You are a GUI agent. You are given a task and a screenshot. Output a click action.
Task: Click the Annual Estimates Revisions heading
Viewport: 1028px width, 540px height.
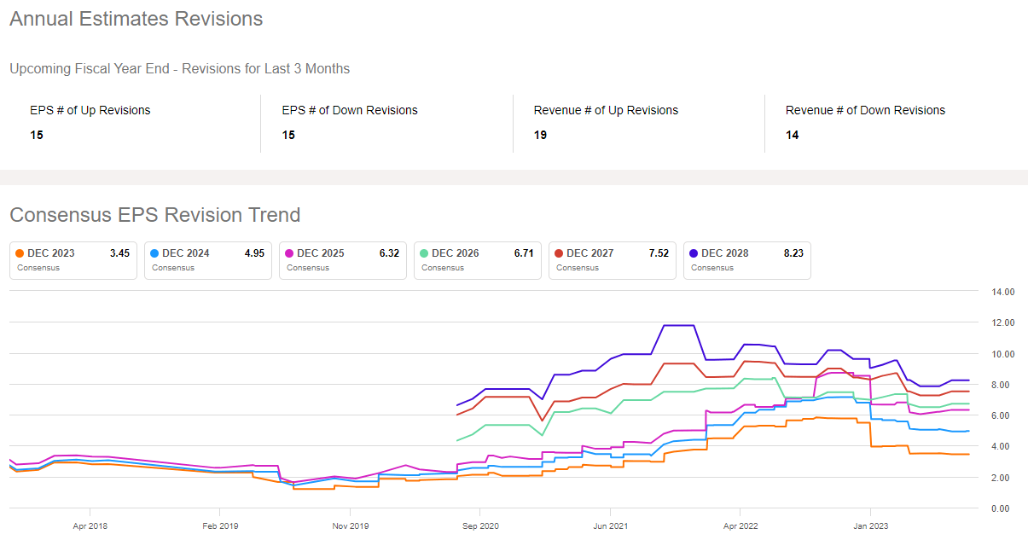[136, 19]
